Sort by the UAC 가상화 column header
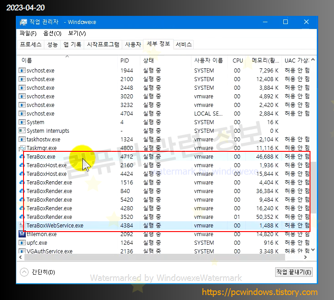The height and width of the screenshot is (300, 334). 296,60
